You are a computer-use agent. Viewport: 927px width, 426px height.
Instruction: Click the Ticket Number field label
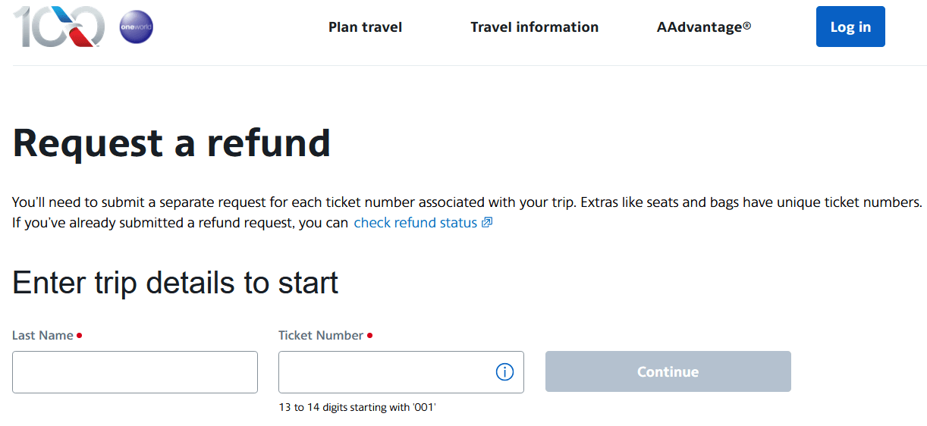[321, 335]
